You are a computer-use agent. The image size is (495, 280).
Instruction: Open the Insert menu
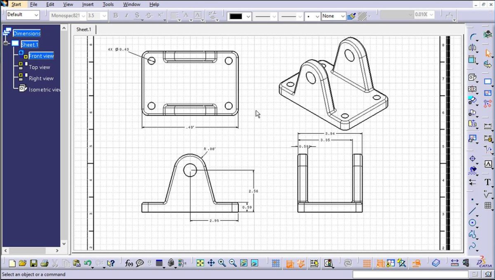pyautogui.click(x=88, y=4)
